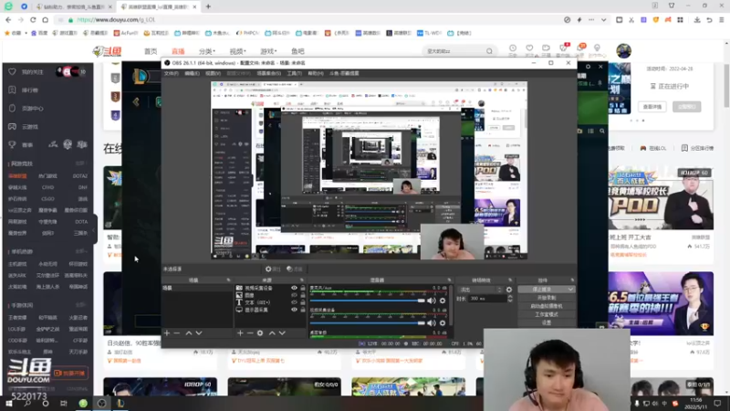Open the Edit menu in OBS
730x411 pixels.
[192, 73]
